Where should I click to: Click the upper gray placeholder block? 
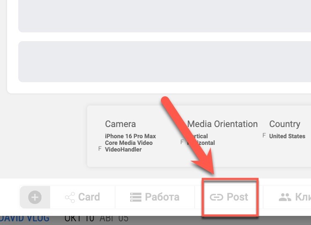(x=165, y=16)
